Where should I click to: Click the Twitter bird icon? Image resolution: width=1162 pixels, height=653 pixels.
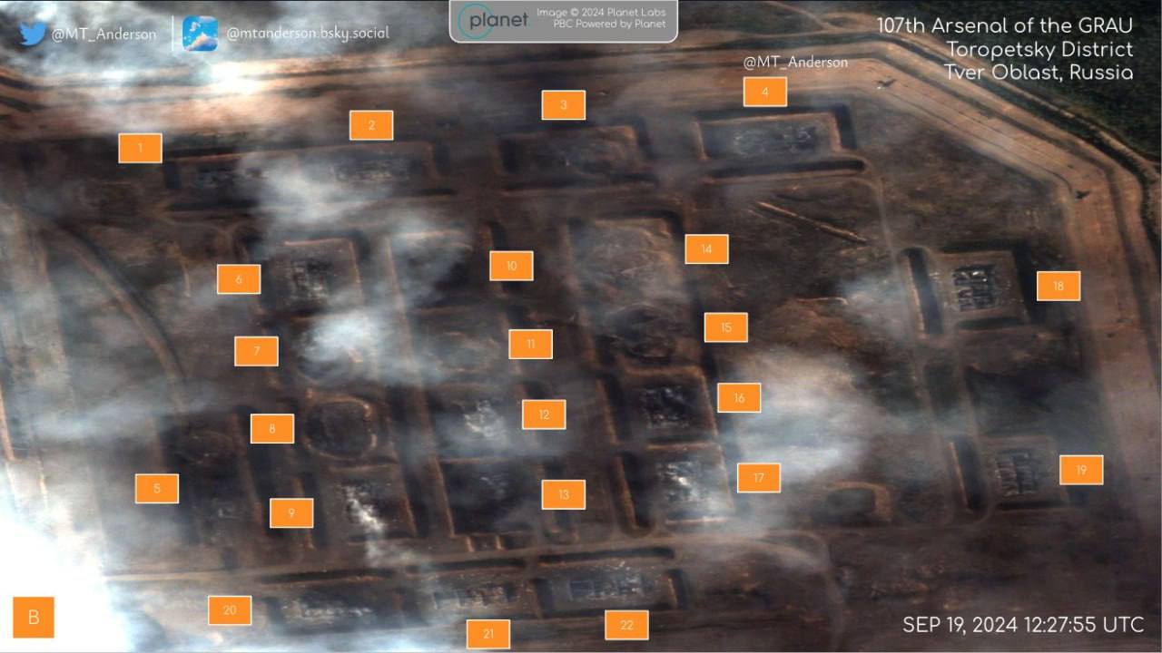(x=33, y=34)
